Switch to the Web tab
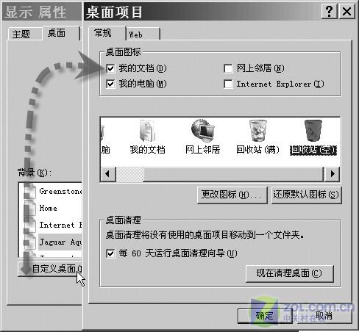The image size is (359, 332). tap(143, 34)
